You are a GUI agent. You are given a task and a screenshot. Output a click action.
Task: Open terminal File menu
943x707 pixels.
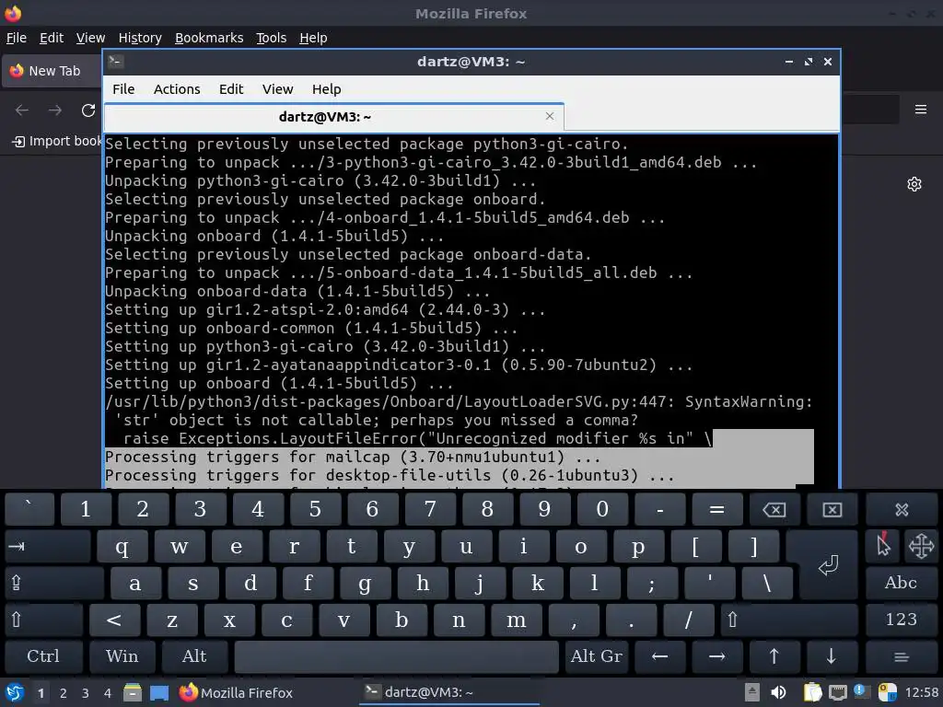click(x=123, y=89)
